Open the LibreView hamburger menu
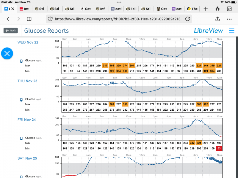The height and width of the screenshot is (178, 238). coord(232,31)
